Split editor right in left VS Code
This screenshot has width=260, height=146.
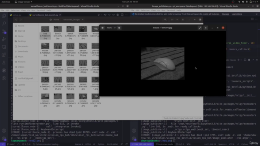coord(122,15)
